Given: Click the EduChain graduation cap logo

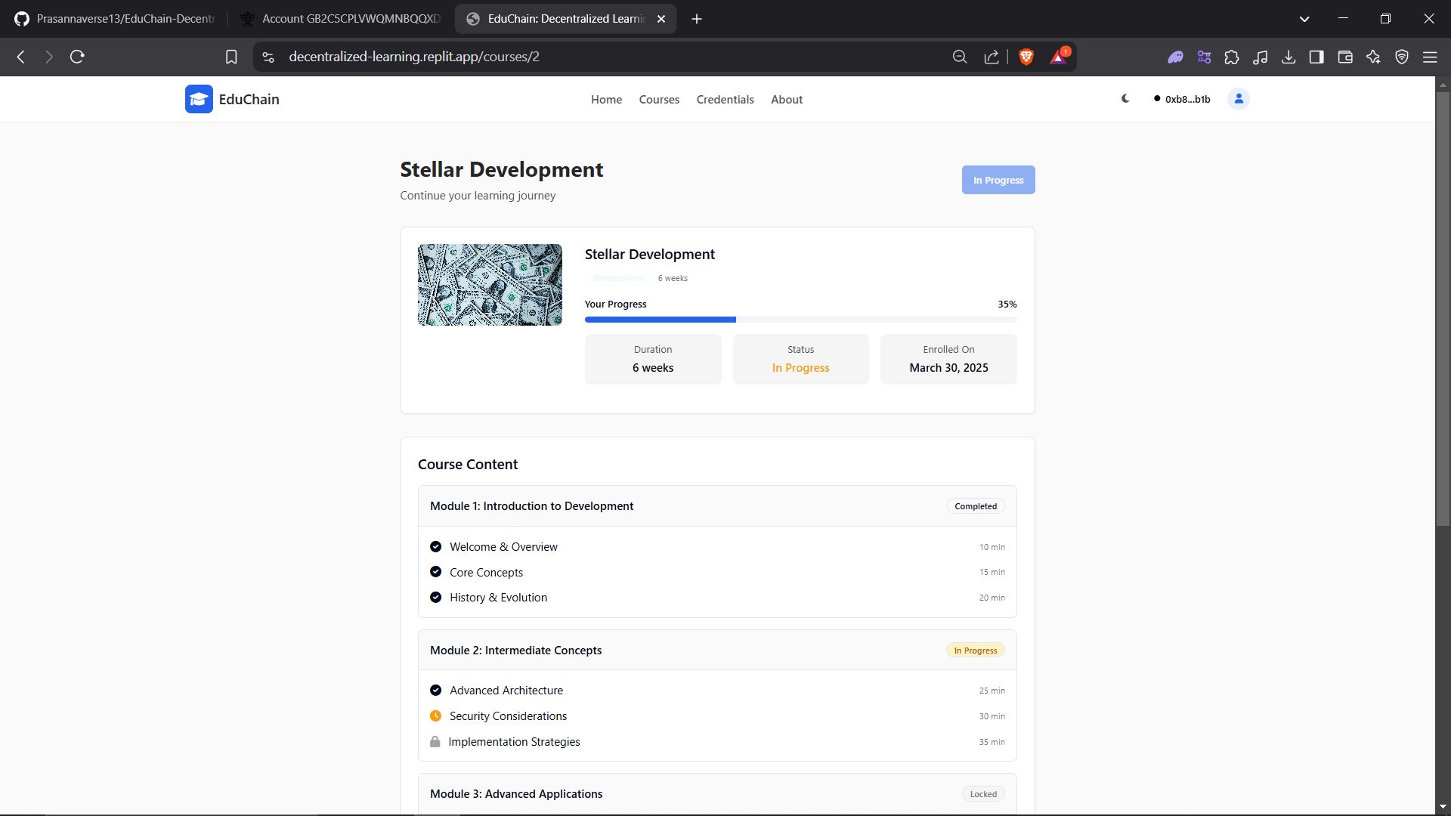Looking at the screenshot, I should click(x=198, y=99).
